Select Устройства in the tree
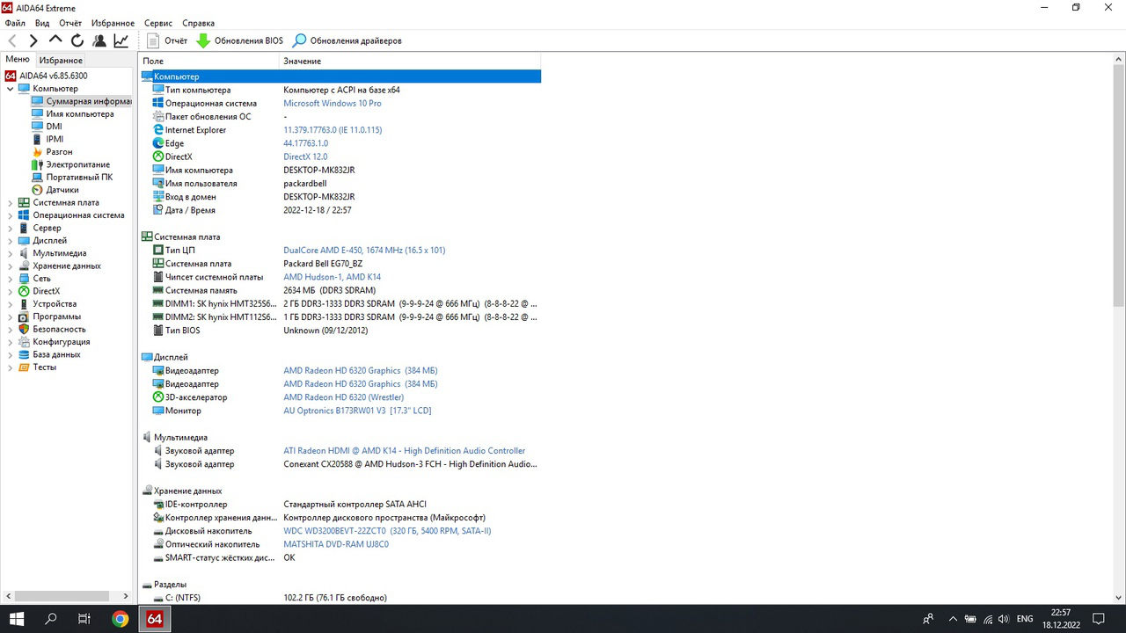Screen dimensions: 1126x633 tap(54, 304)
